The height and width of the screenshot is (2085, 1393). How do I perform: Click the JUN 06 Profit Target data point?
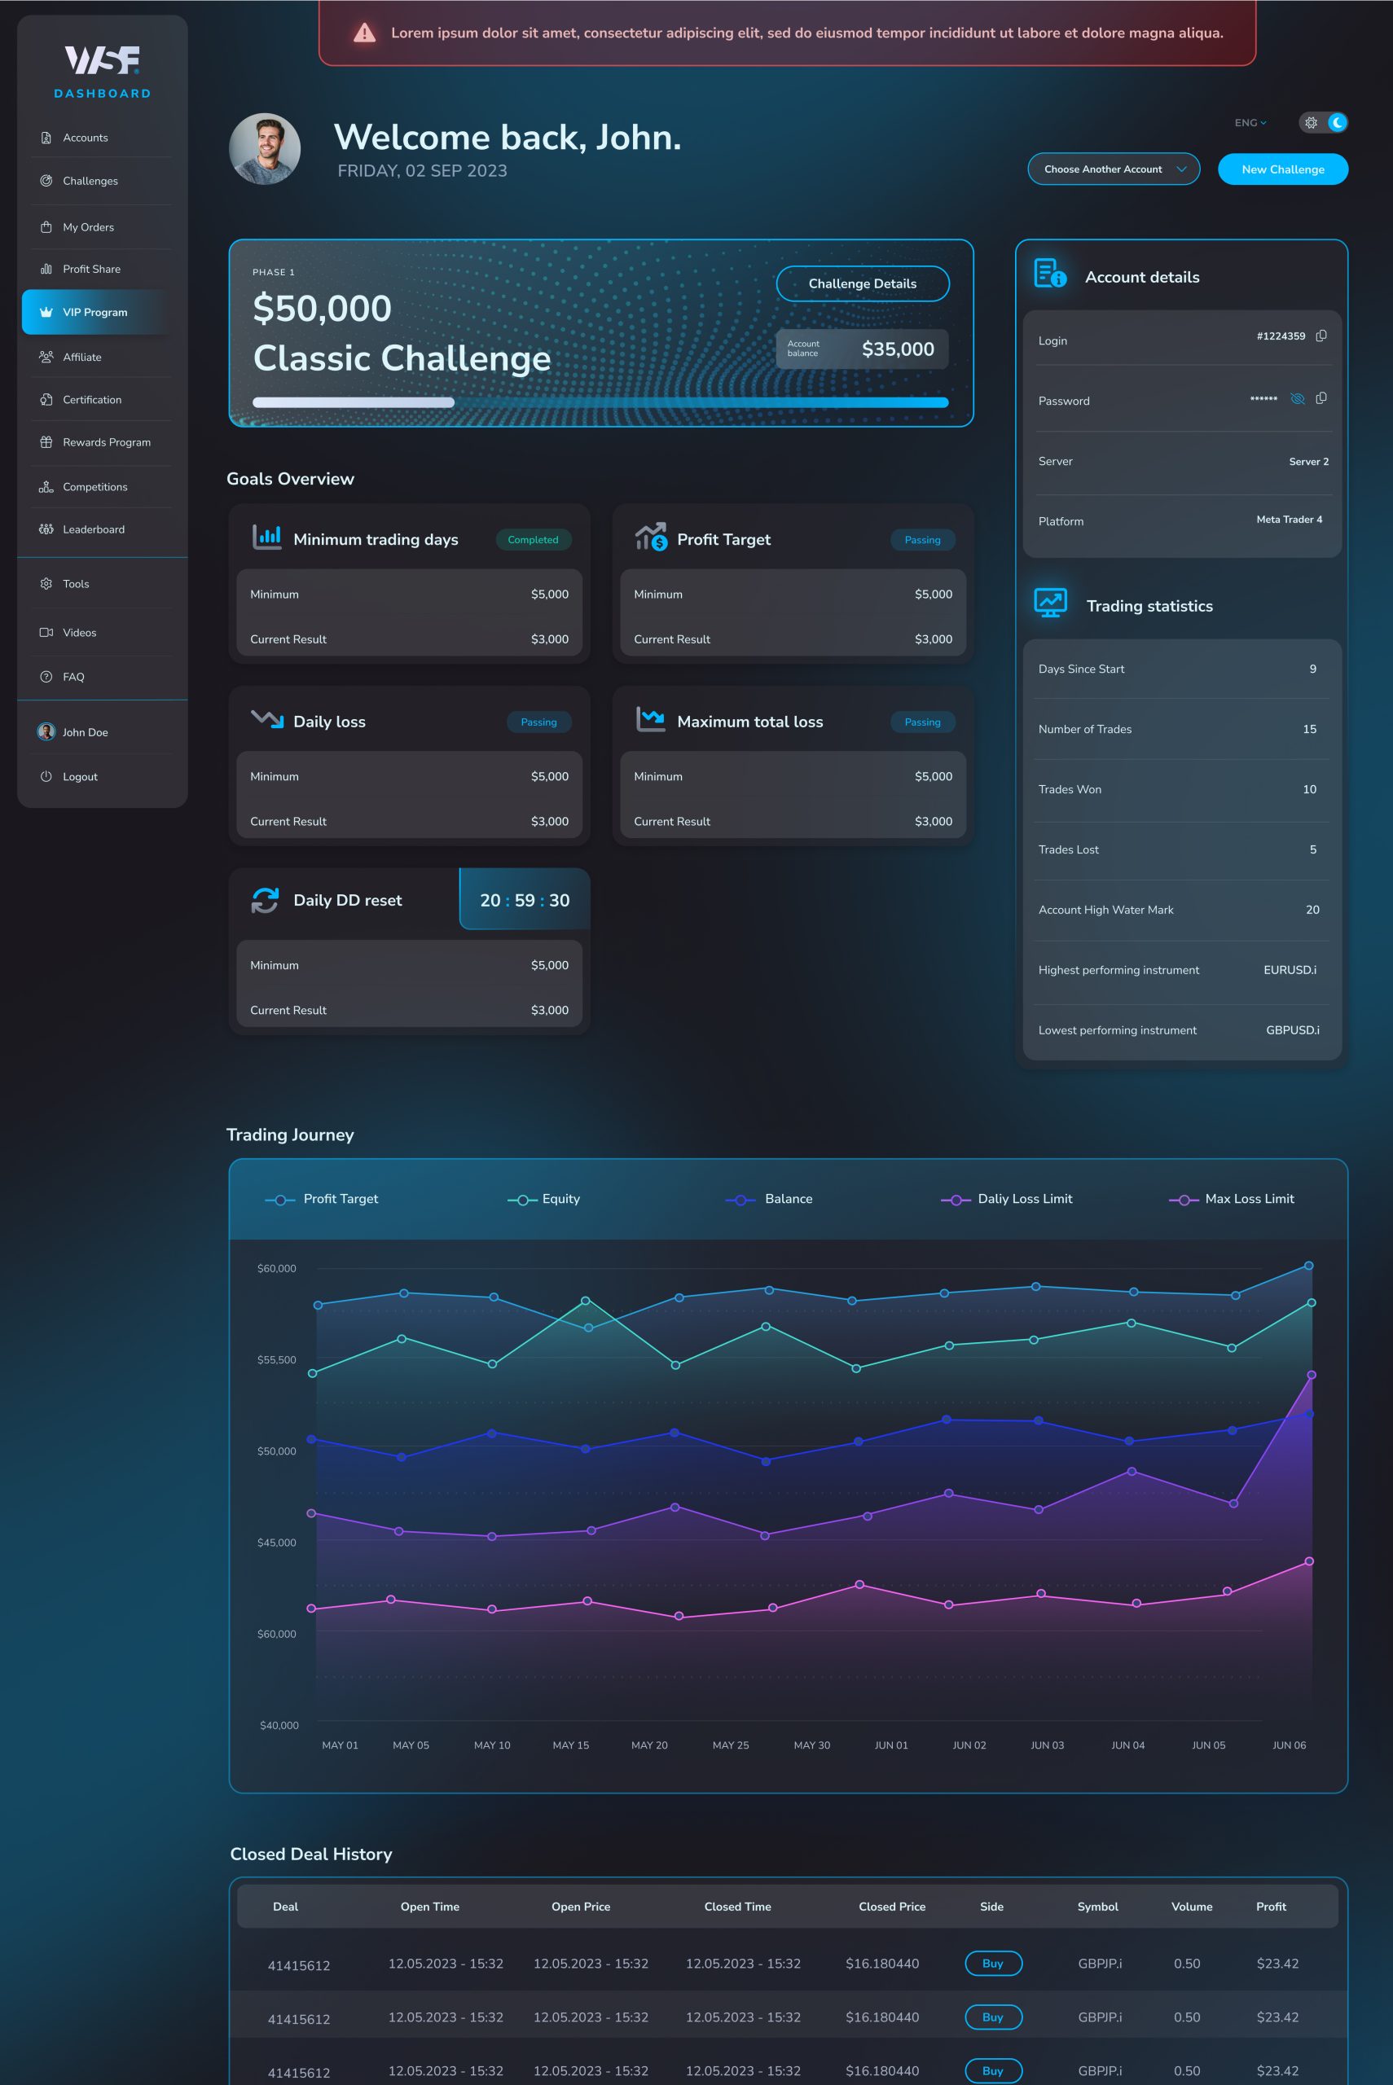click(1308, 1266)
